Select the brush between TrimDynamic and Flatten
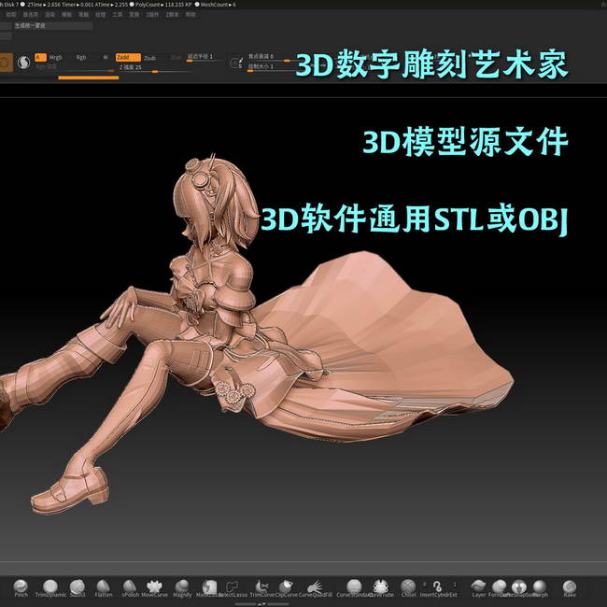 point(77,587)
